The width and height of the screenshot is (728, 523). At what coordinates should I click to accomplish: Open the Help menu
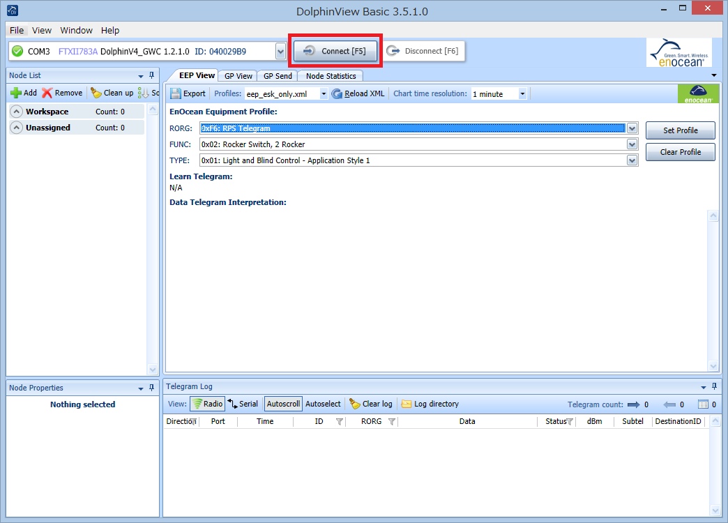click(x=110, y=30)
